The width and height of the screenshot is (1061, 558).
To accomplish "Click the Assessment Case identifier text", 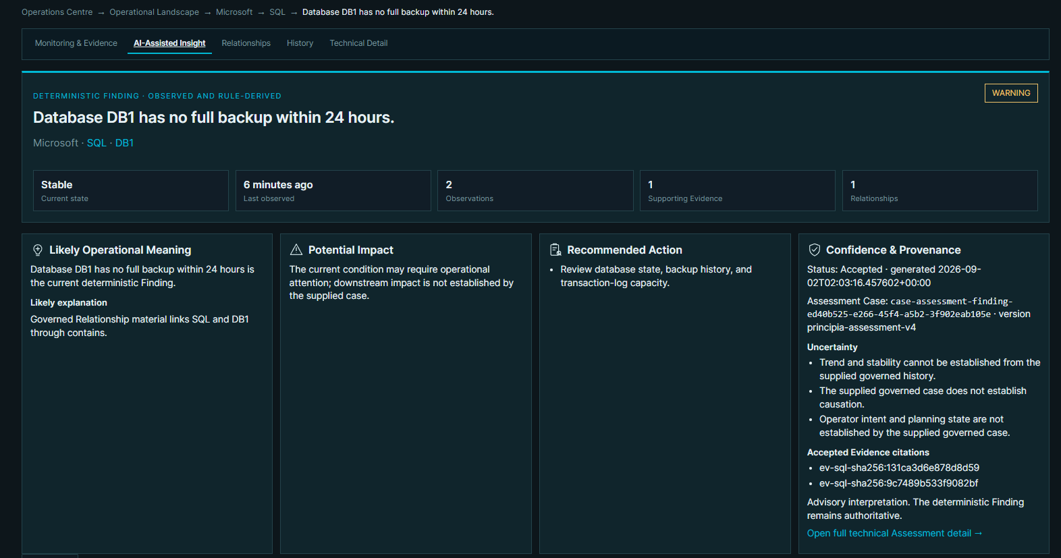I will coord(919,314).
